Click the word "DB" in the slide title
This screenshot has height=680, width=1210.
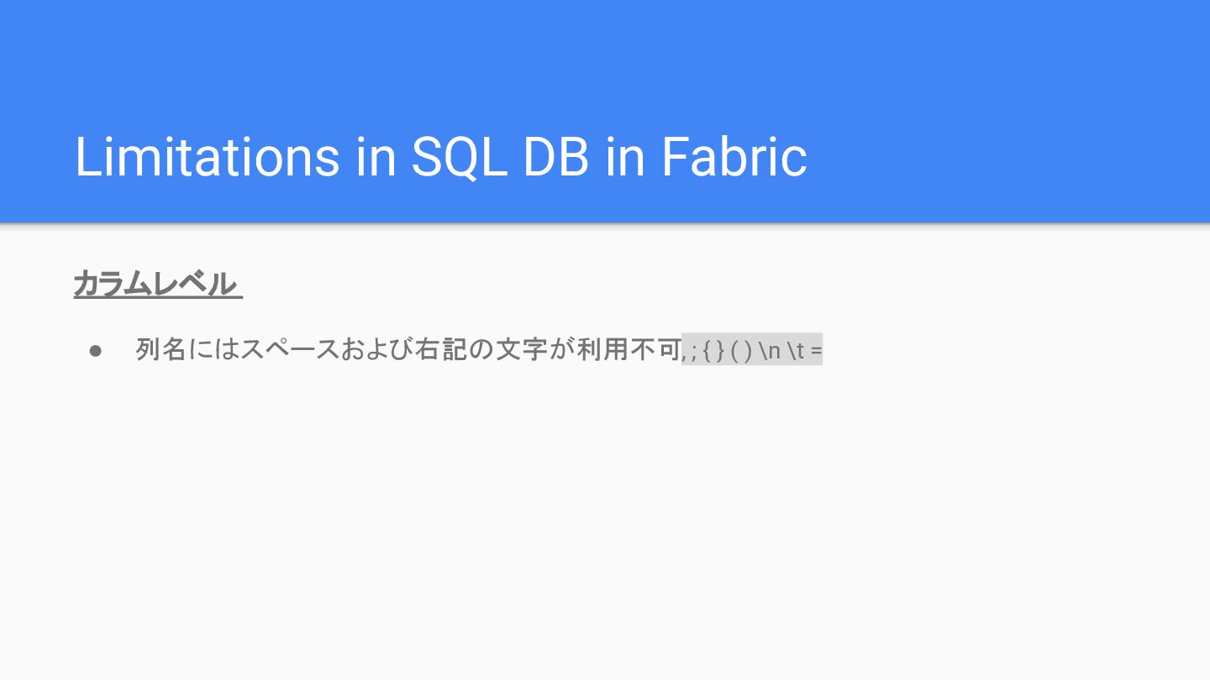(556, 156)
